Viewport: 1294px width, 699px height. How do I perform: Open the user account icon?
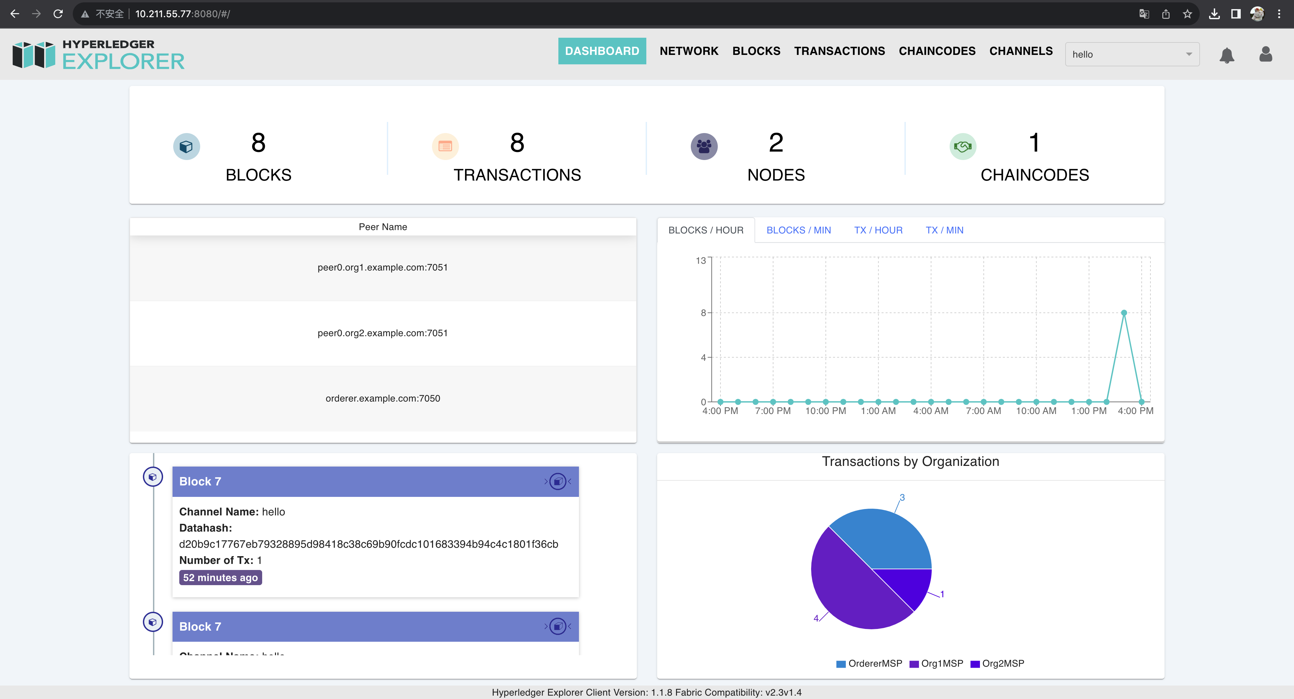tap(1265, 54)
